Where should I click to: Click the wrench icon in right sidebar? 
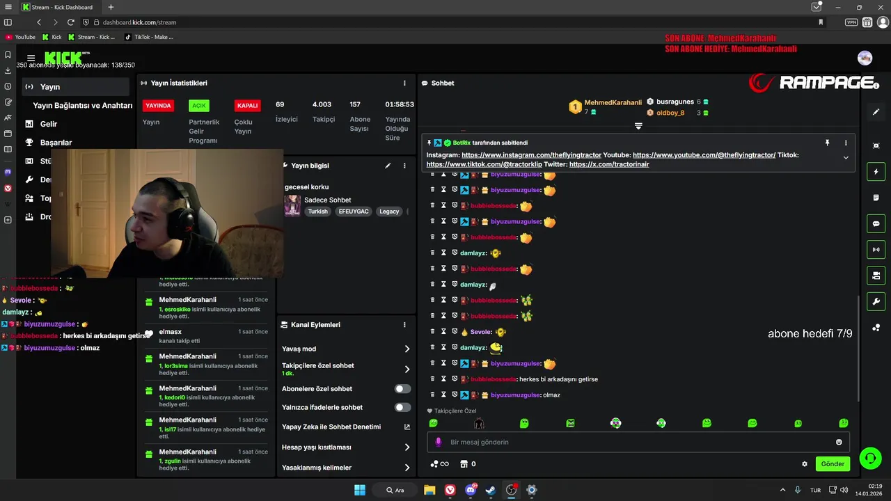coord(876,301)
